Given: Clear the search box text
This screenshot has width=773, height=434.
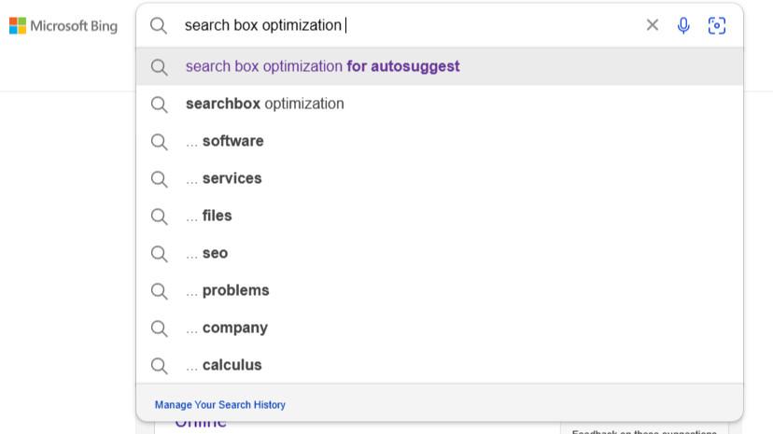Looking at the screenshot, I should tap(653, 25).
